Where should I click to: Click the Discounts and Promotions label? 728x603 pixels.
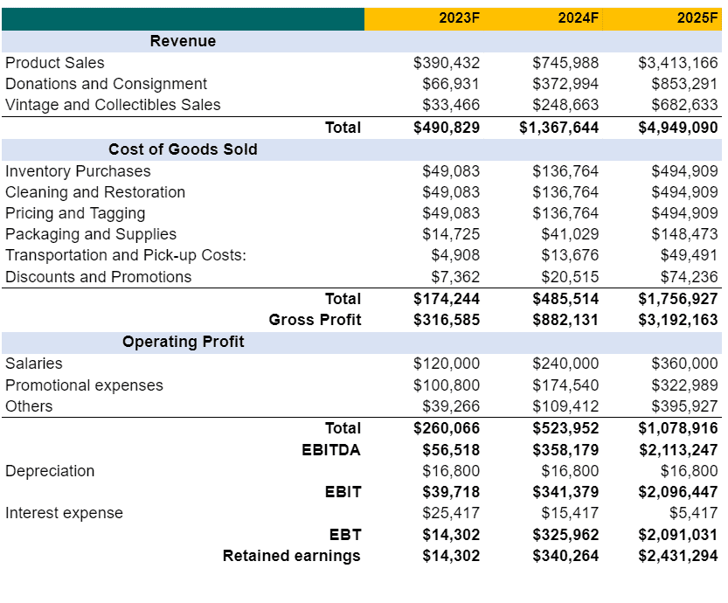(x=99, y=277)
